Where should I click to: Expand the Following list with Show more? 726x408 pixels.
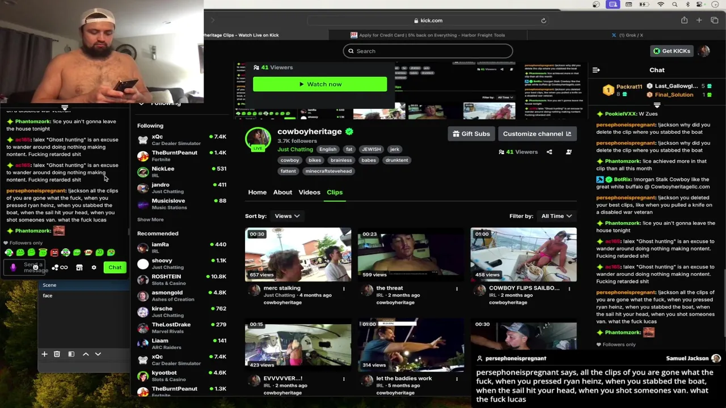click(150, 219)
